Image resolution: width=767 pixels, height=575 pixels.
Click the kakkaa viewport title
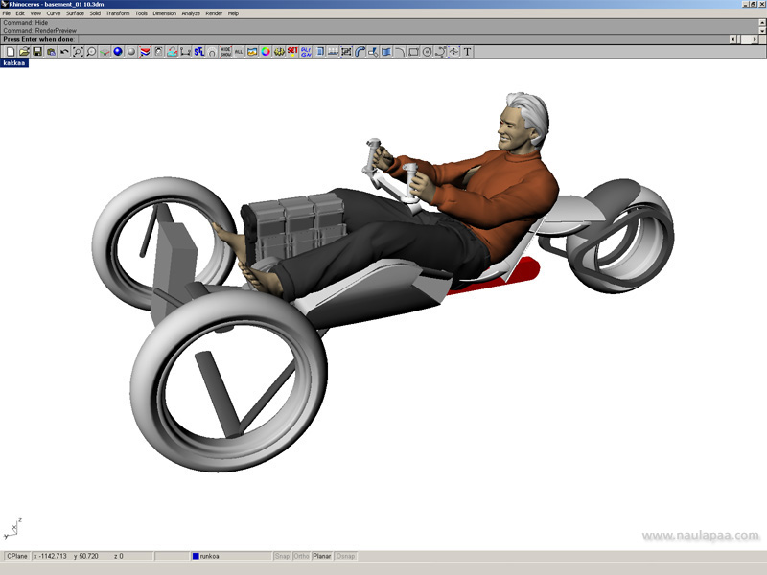point(13,62)
